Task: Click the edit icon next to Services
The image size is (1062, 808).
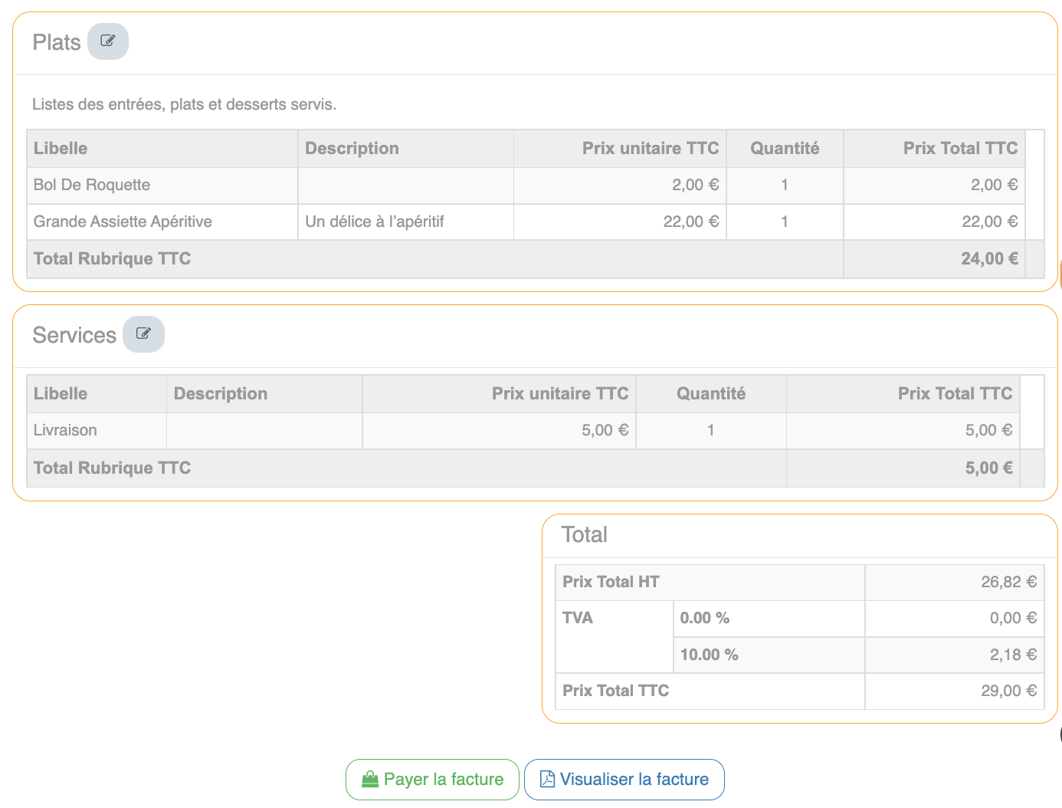Action: (x=143, y=334)
